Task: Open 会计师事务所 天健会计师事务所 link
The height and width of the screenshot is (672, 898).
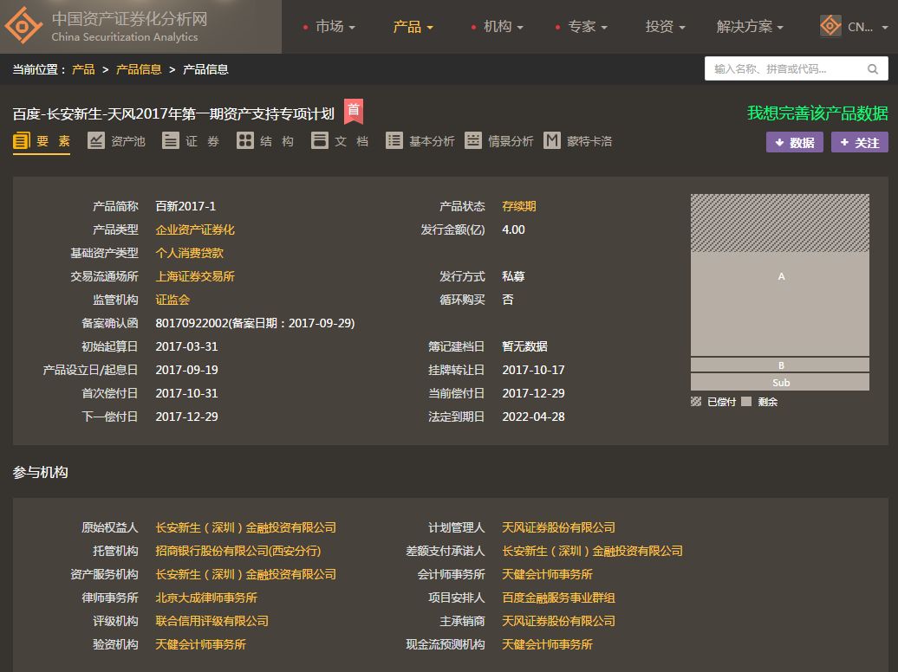Action: coord(547,574)
